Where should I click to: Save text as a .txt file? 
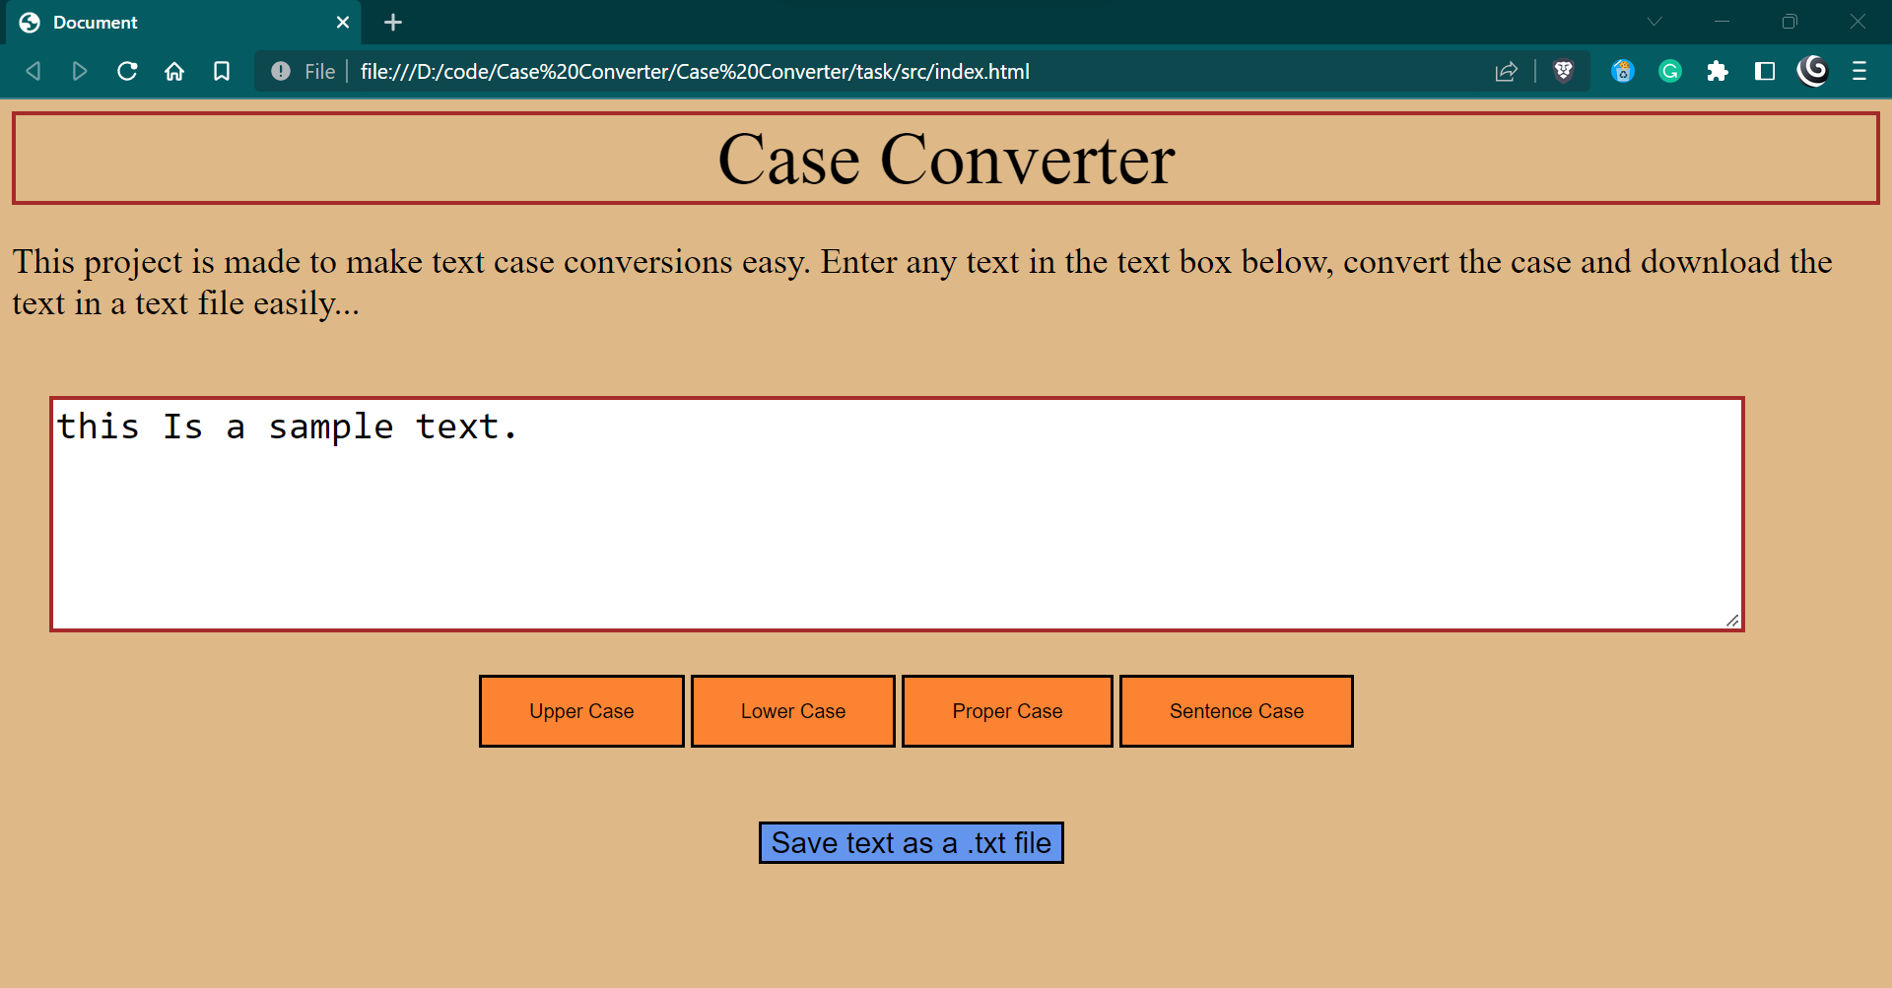point(910,842)
